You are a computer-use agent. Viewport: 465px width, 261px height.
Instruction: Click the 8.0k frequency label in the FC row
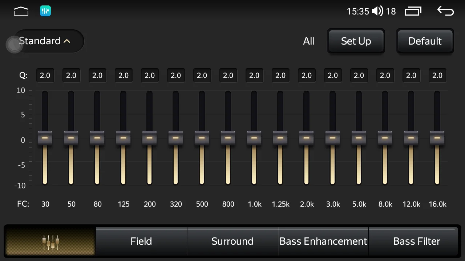(385, 204)
